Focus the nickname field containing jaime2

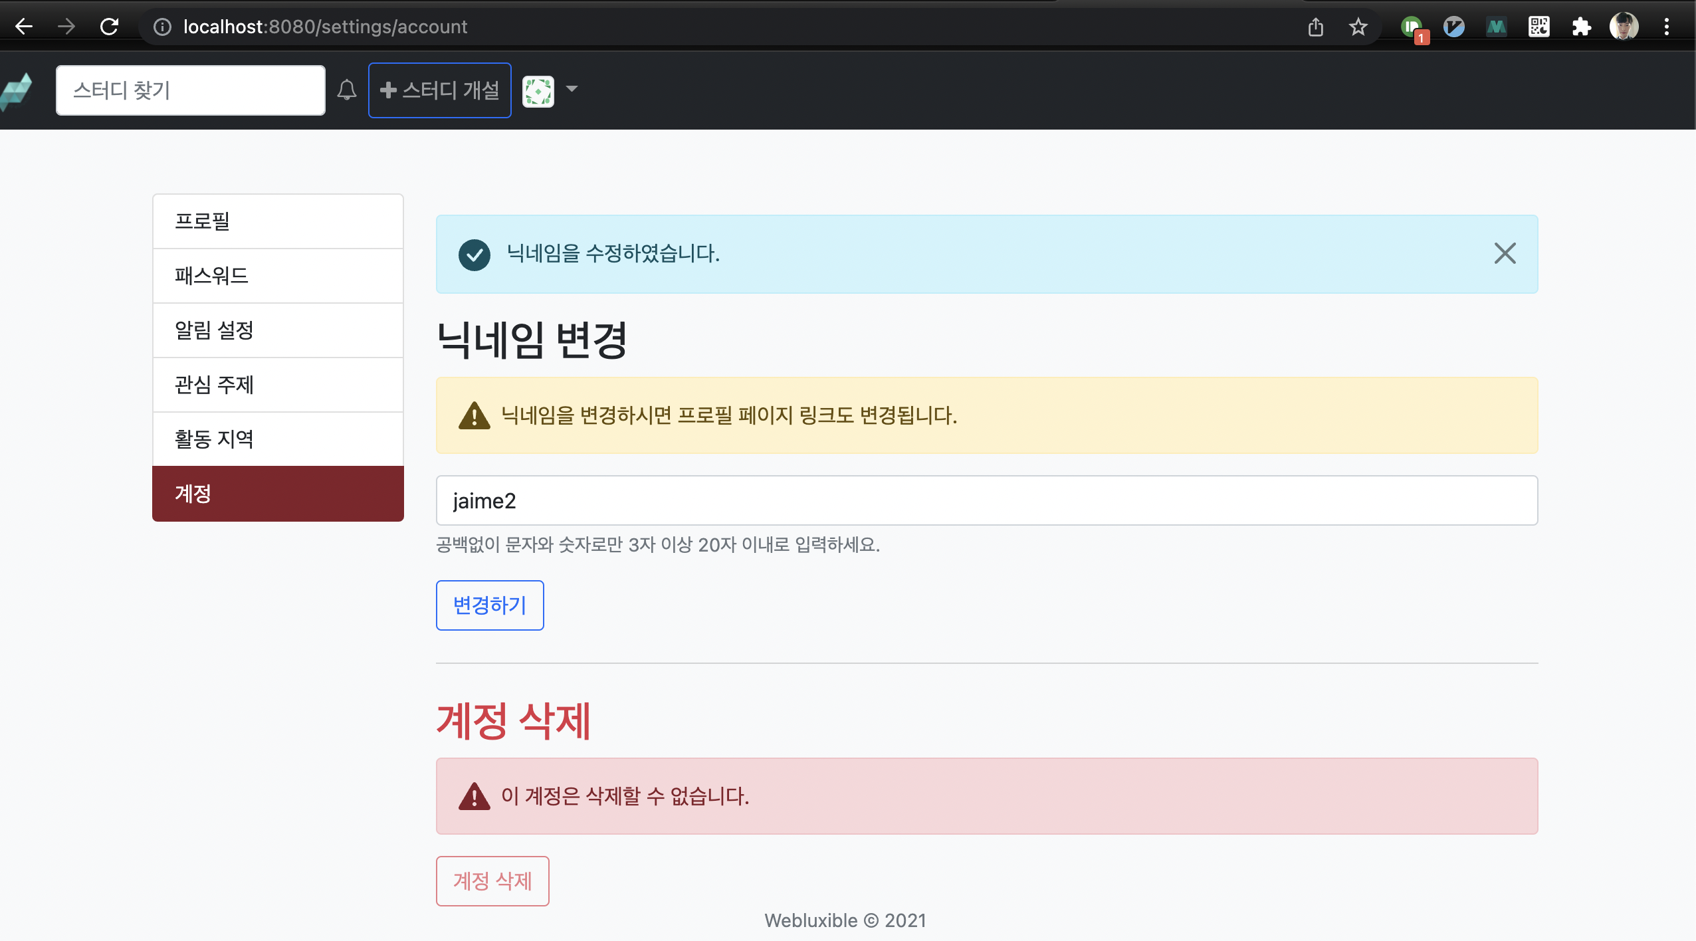pos(986,500)
